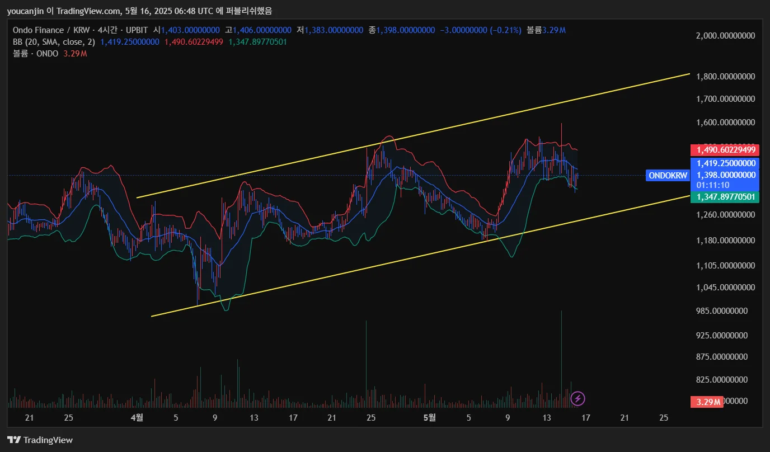Viewport: 770px width, 452px height.
Task: Click the 1,045.00000000 price axis label
Action: 725,288
